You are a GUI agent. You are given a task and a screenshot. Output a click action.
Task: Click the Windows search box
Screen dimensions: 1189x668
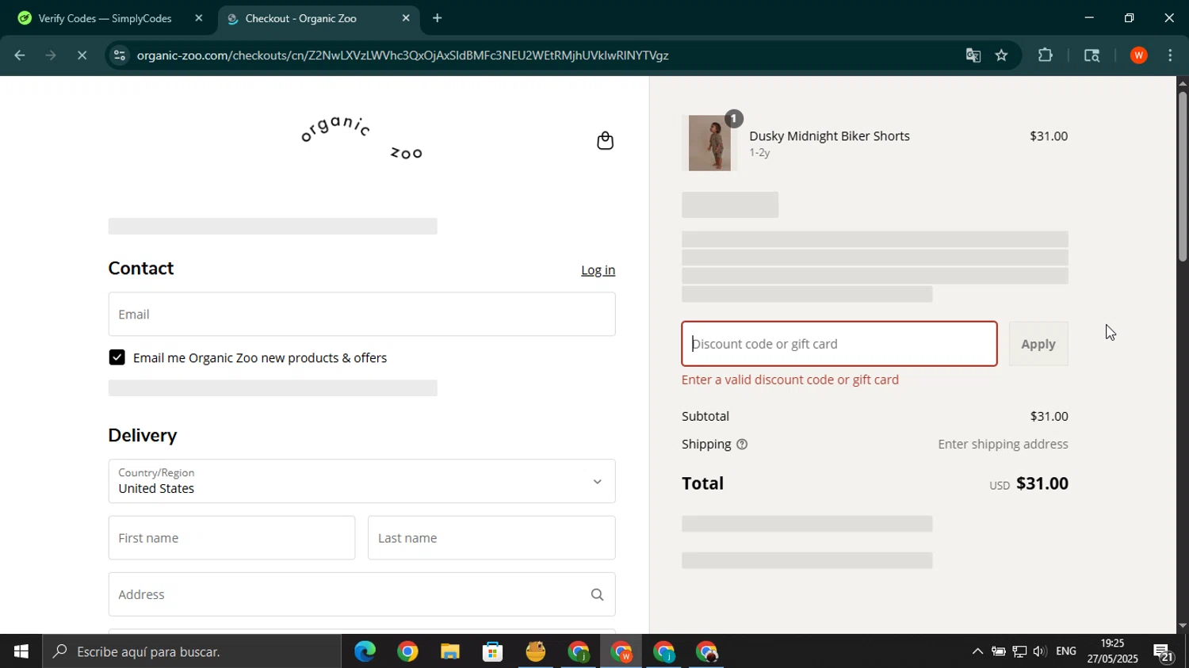[193, 651]
